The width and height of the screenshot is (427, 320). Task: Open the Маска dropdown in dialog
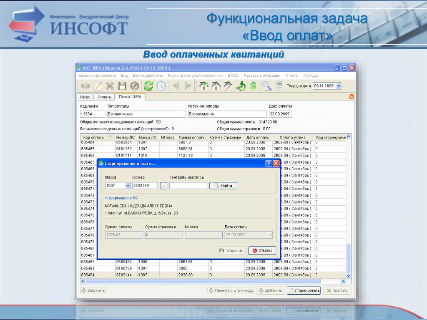128,186
